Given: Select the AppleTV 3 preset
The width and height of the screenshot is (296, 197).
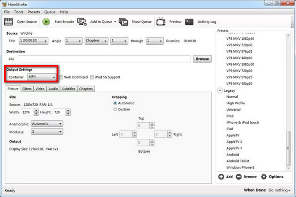Looking at the screenshot, I should point(234,148).
